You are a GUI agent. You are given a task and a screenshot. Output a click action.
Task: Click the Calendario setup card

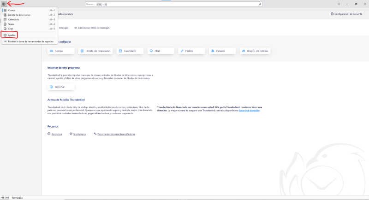(130, 51)
